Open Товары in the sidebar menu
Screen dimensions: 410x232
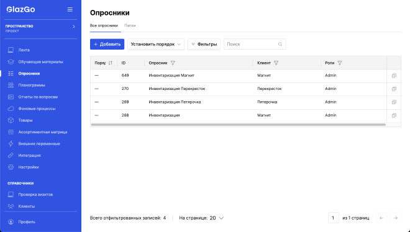click(25, 120)
